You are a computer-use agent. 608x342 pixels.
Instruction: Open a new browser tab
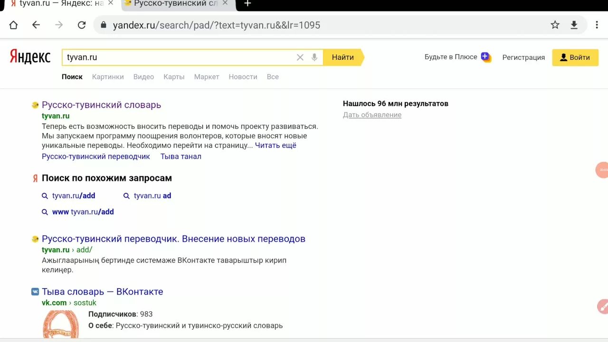pyautogui.click(x=247, y=4)
